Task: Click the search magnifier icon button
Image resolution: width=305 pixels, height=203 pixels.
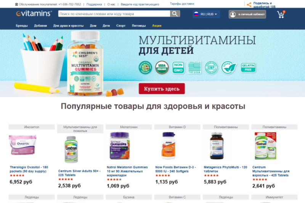Action: coord(175,14)
